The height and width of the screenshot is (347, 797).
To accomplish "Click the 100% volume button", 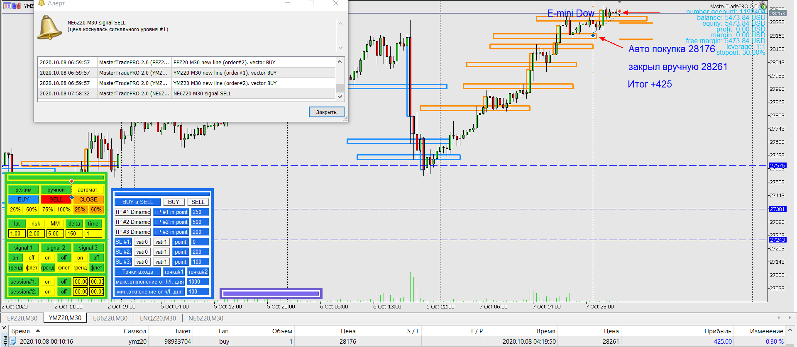I will (x=64, y=209).
